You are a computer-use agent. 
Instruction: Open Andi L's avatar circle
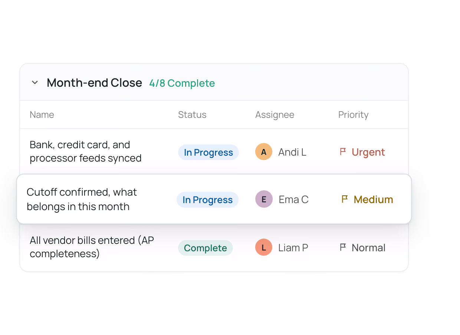[264, 152]
